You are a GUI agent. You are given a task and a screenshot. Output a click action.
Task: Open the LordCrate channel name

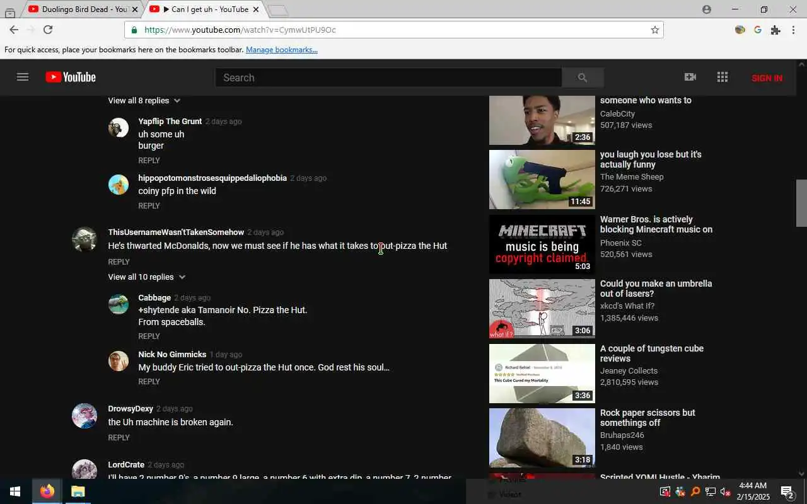tap(126, 465)
